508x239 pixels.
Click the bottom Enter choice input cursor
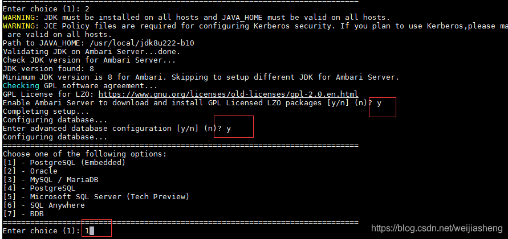coord(91,231)
